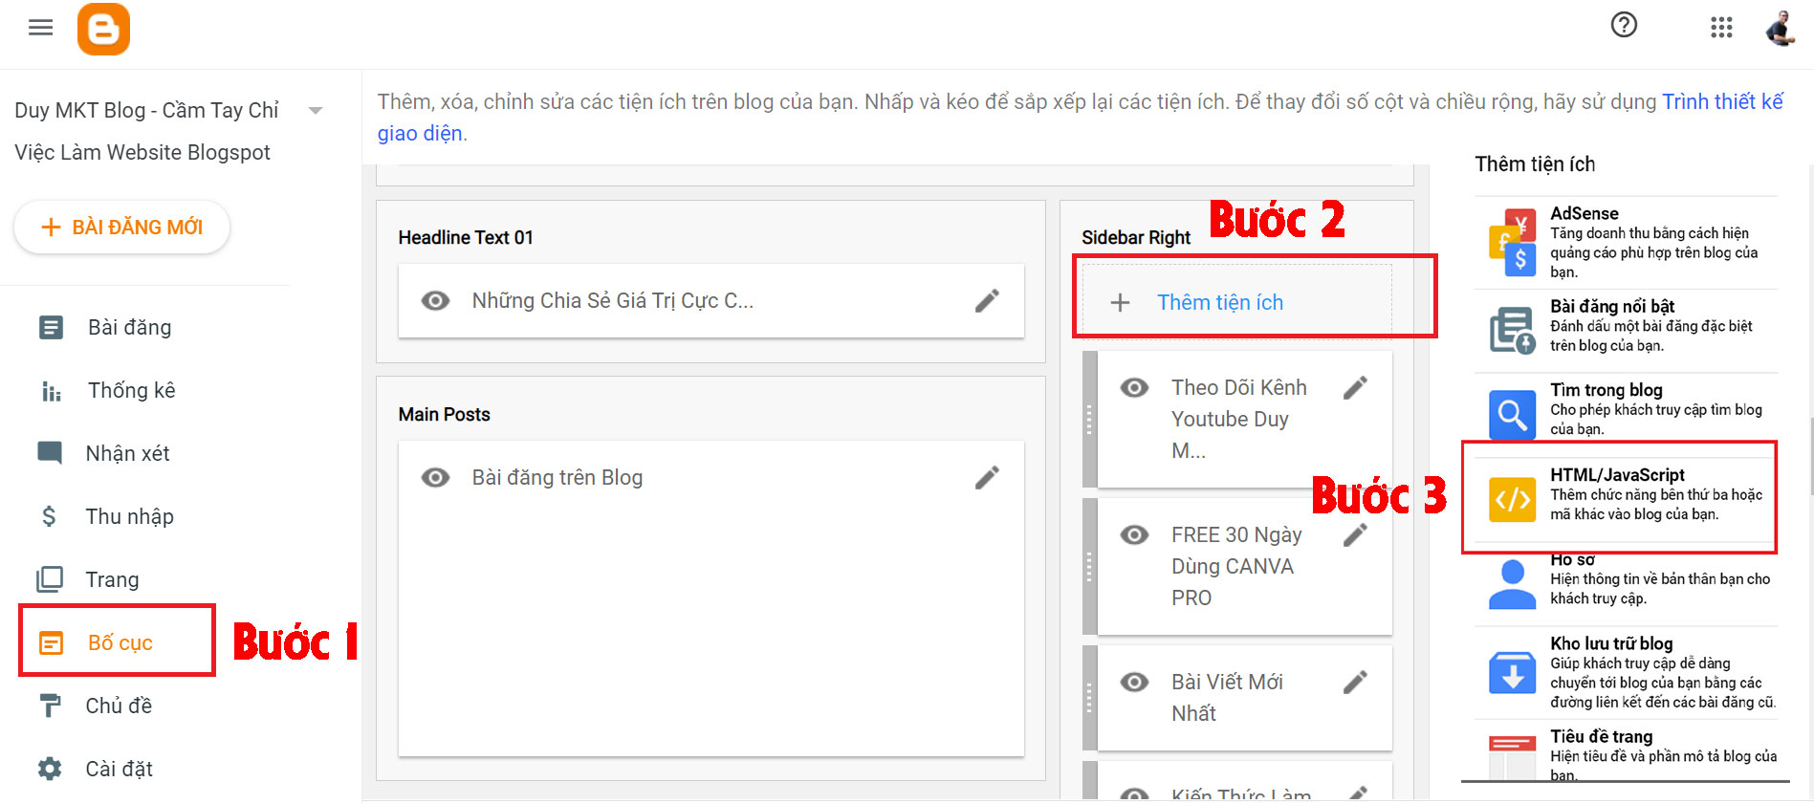Edit the Những Chia Sẻ Giá Trị widget
1814x804 pixels.
tap(987, 301)
